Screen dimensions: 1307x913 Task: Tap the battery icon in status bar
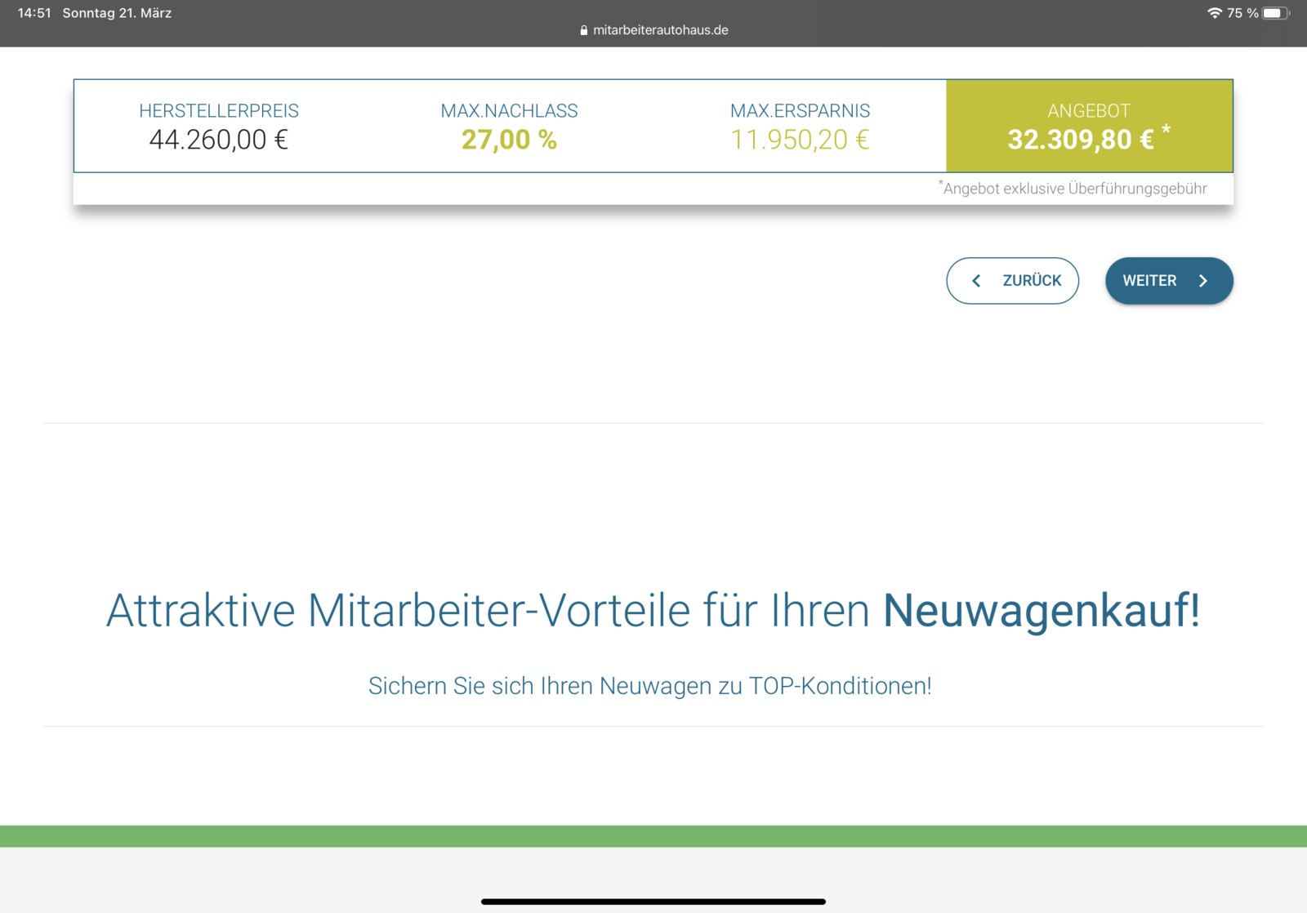[x=1276, y=13]
